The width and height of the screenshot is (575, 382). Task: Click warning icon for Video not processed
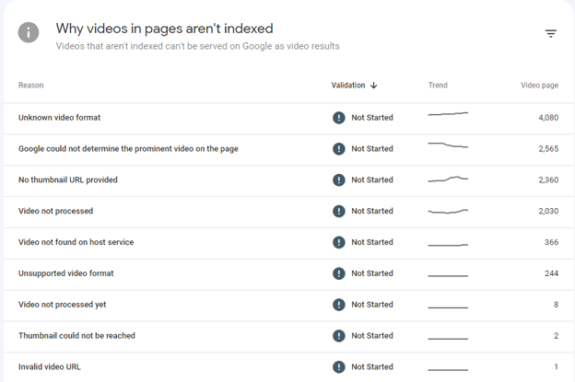(339, 212)
